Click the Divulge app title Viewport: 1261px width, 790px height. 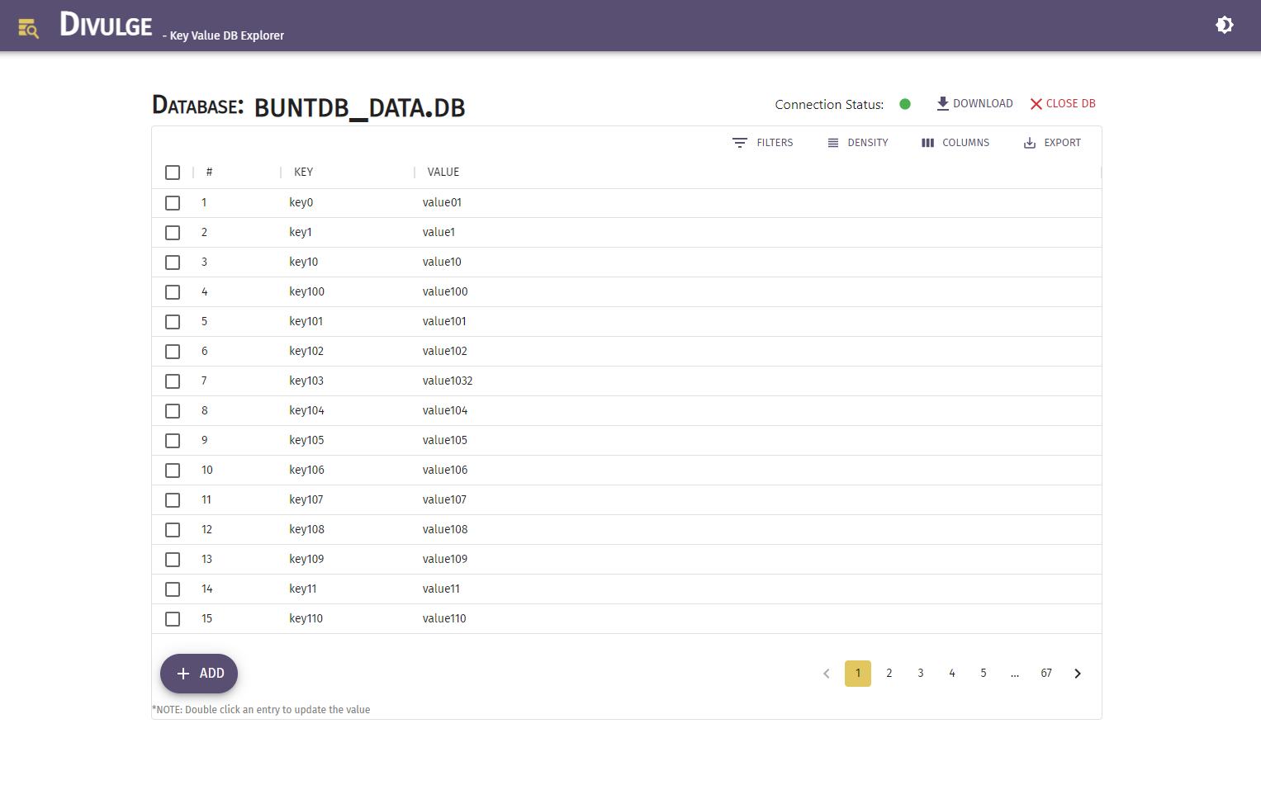coord(106,25)
